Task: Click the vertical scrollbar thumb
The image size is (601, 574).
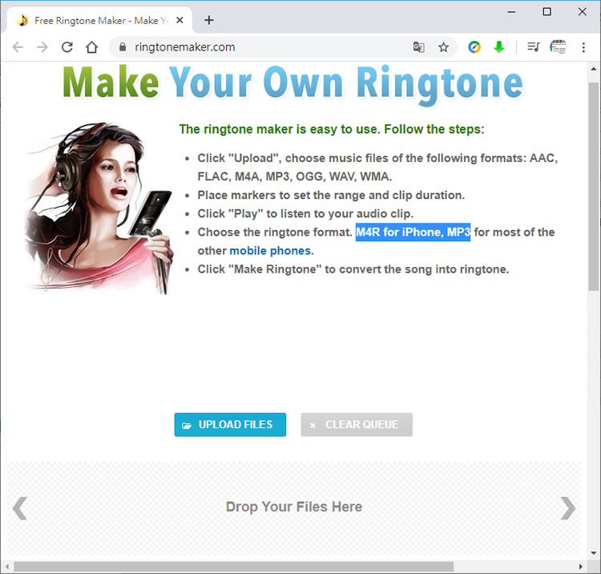Action: (x=593, y=186)
